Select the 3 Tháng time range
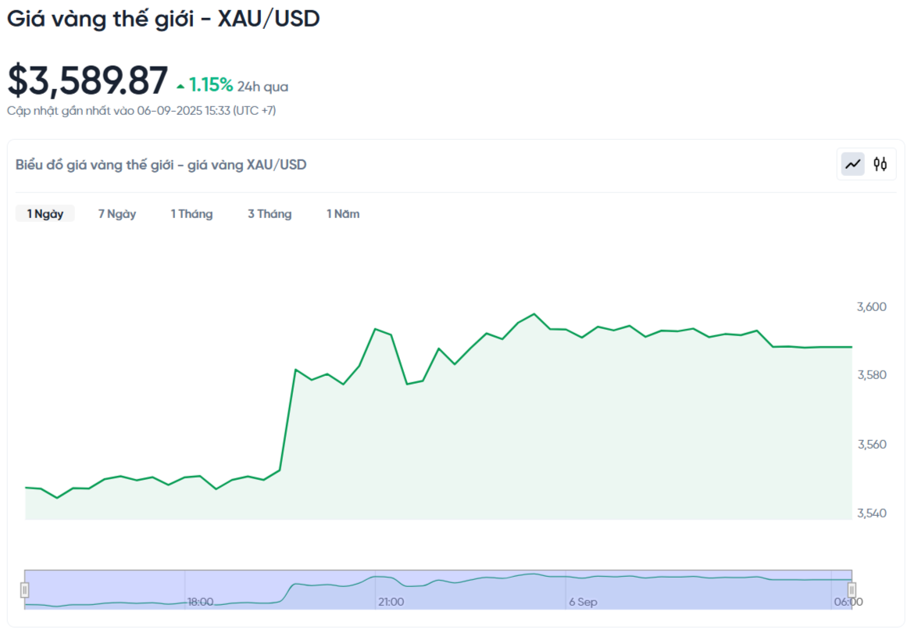Image resolution: width=907 pixels, height=630 pixels. tap(270, 213)
